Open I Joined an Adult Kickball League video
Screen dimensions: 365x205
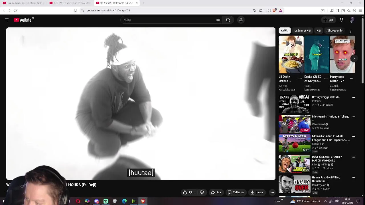294,143
